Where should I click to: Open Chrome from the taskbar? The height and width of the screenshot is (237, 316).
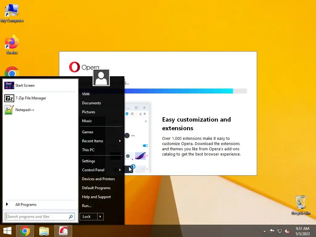(x=25, y=231)
